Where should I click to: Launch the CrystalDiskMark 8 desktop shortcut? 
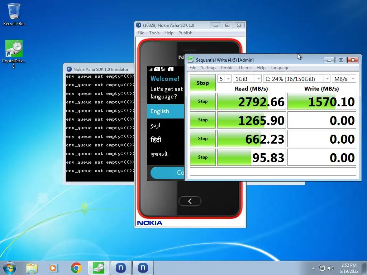pos(14,54)
